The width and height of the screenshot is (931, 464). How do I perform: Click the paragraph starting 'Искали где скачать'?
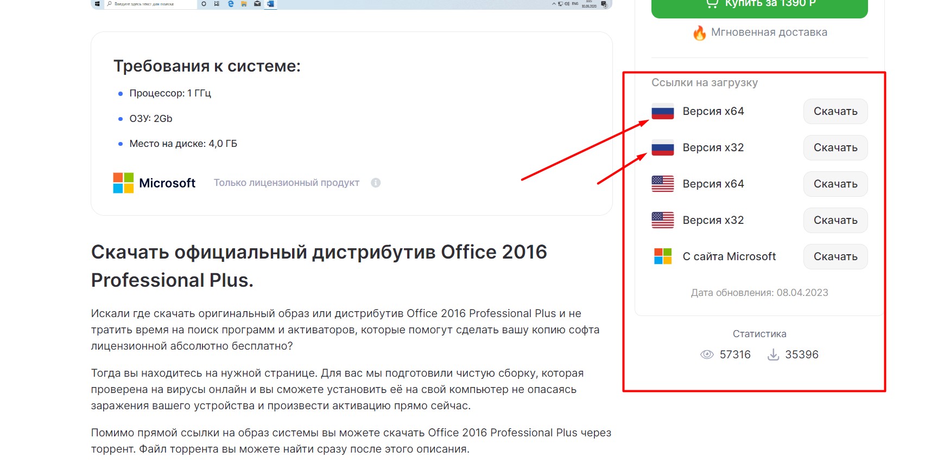pyautogui.click(x=345, y=330)
